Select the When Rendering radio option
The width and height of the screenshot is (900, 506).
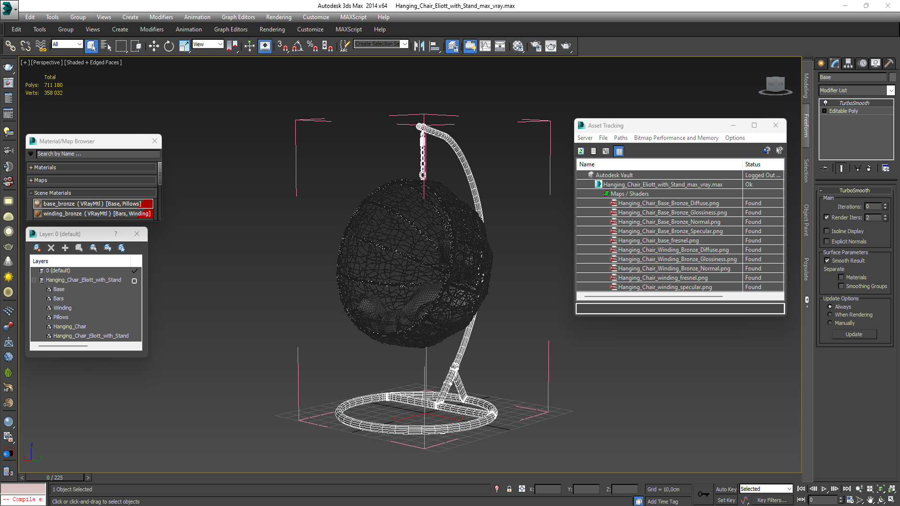830,315
